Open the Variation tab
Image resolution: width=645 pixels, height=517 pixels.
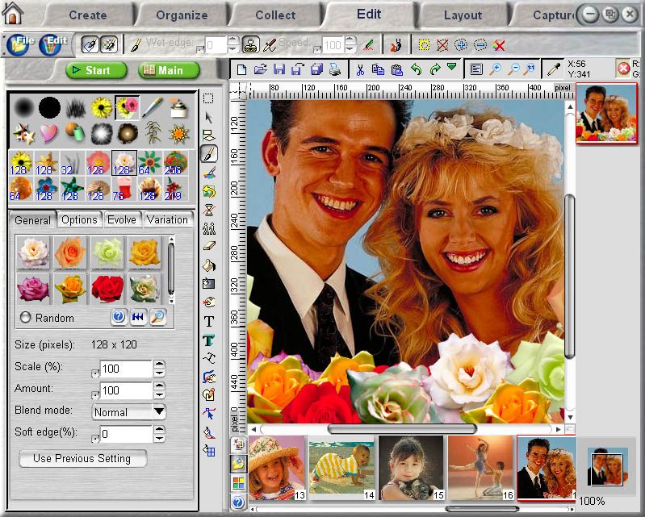[x=167, y=220]
